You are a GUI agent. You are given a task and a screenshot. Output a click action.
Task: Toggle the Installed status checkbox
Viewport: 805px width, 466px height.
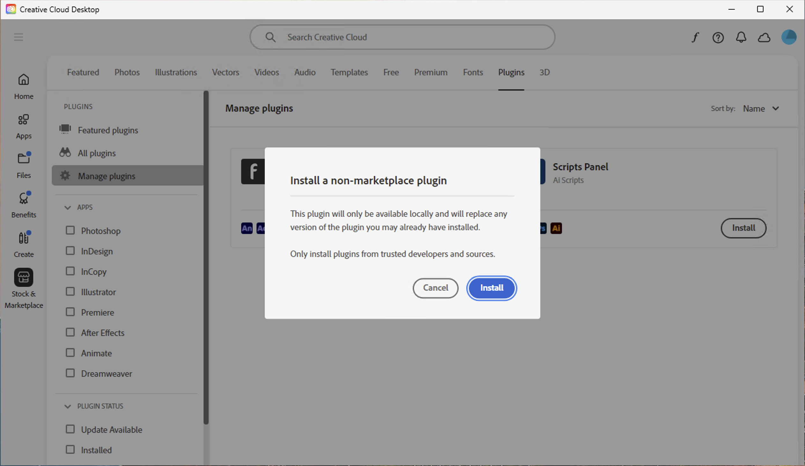tap(70, 449)
